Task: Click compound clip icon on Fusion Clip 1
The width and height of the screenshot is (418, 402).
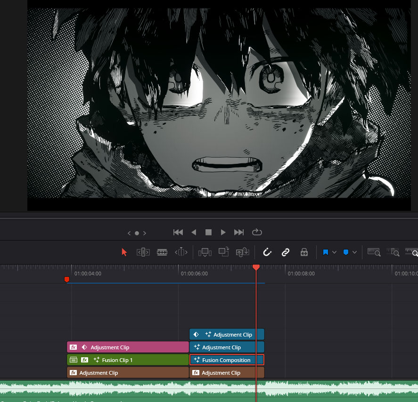Action: click(74, 360)
